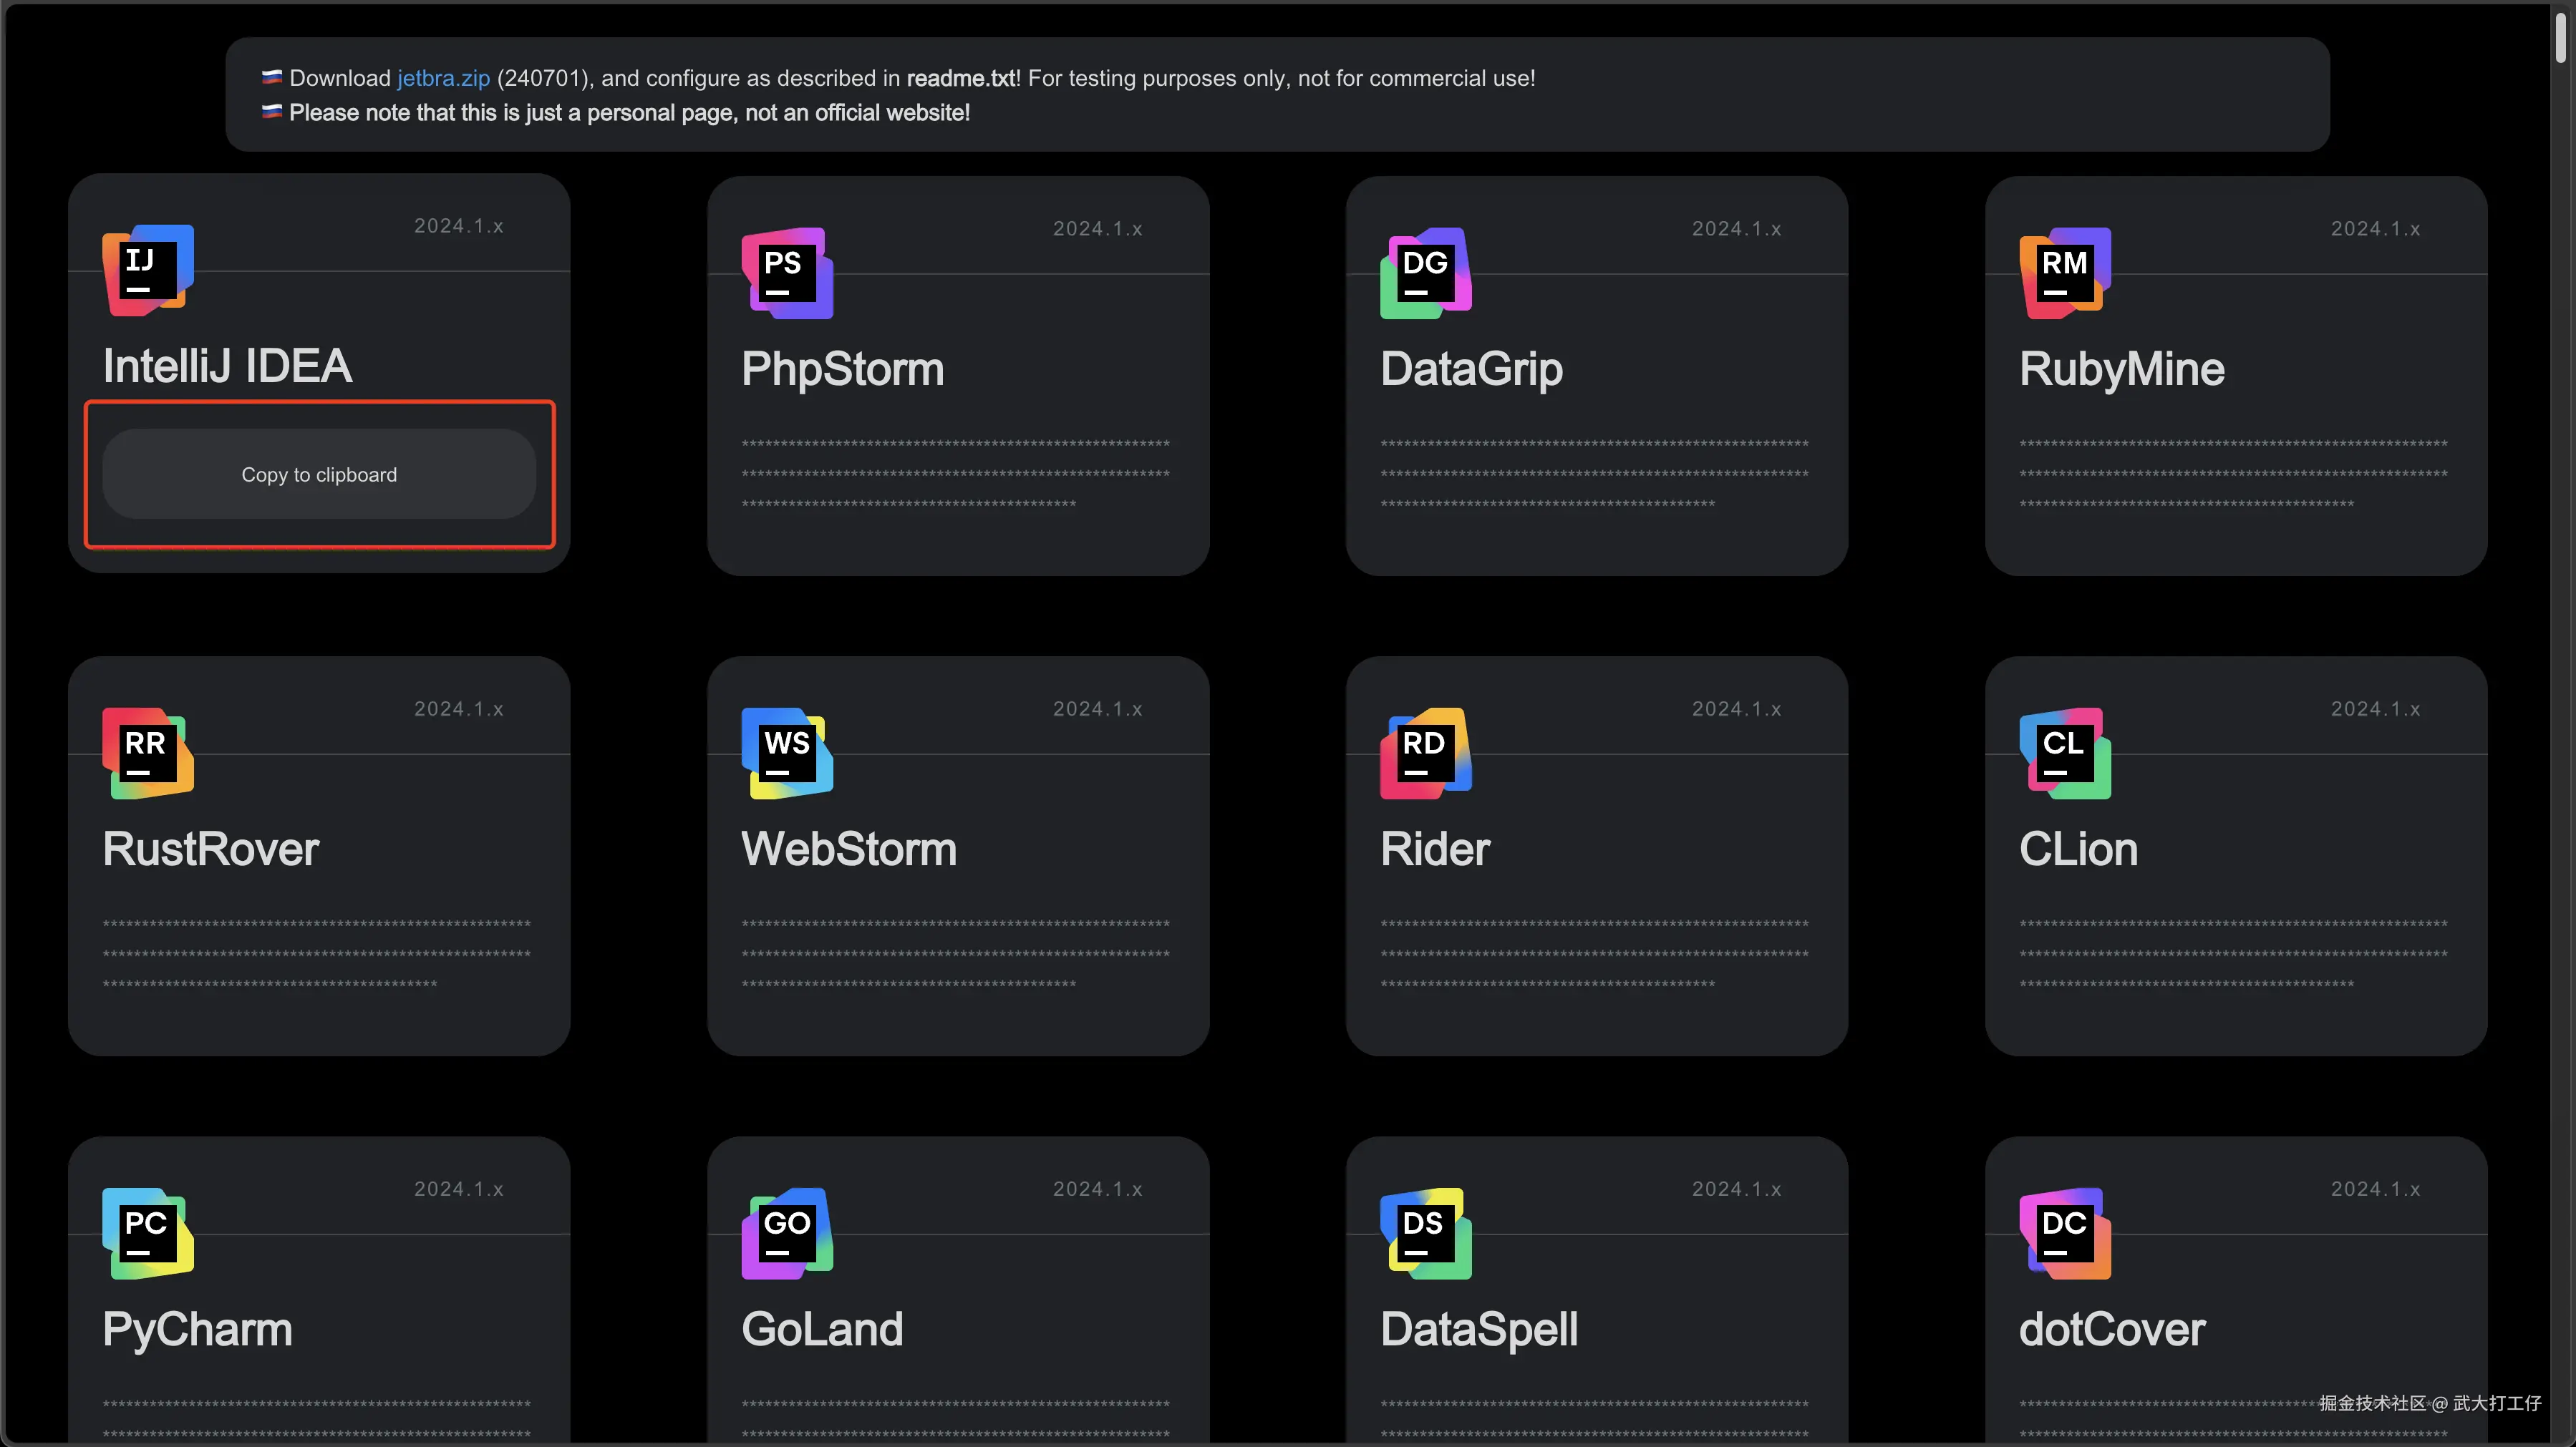Image resolution: width=2576 pixels, height=1447 pixels.
Task: Click the DataSpell DS logo icon
Action: pyautogui.click(x=1426, y=1233)
